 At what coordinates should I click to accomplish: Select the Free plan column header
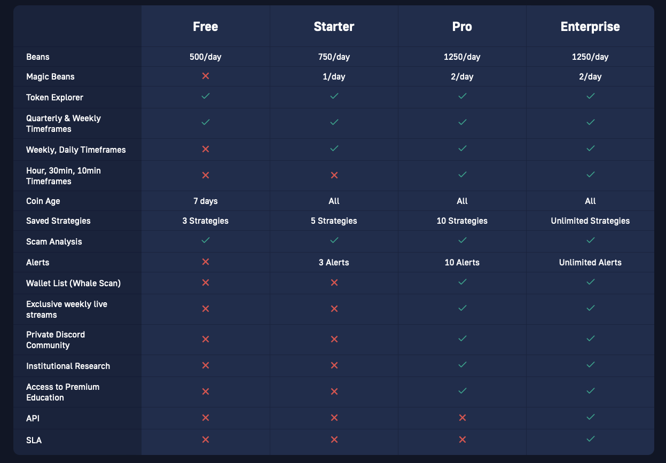click(206, 27)
